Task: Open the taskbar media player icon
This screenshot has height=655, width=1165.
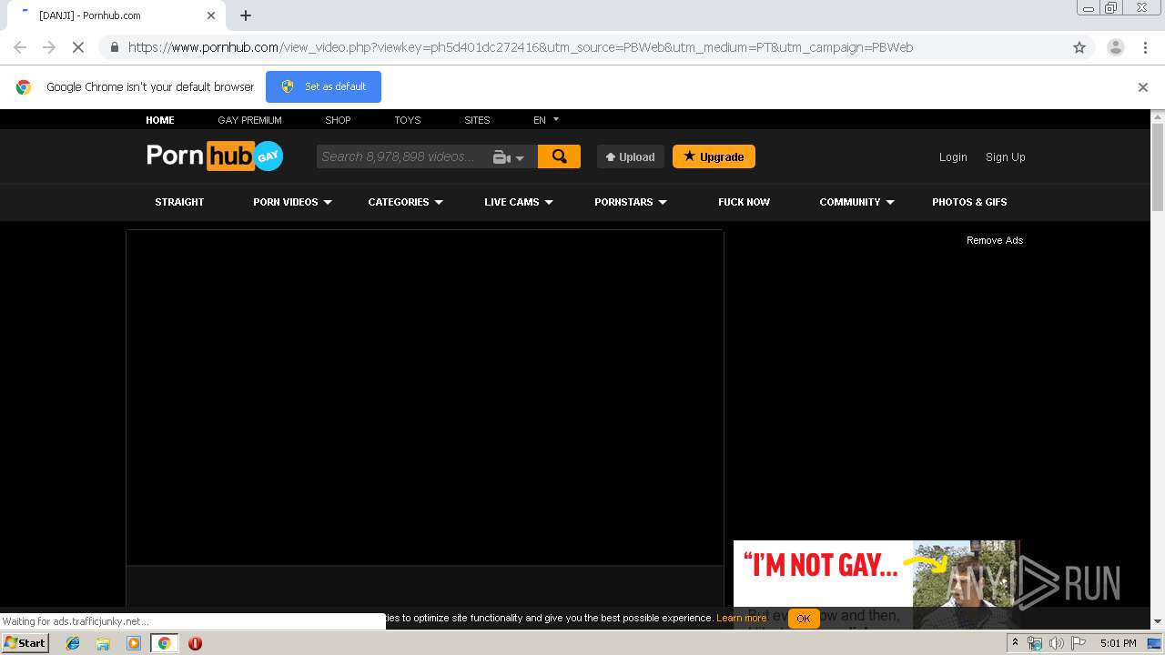Action: tap(134, 643)
